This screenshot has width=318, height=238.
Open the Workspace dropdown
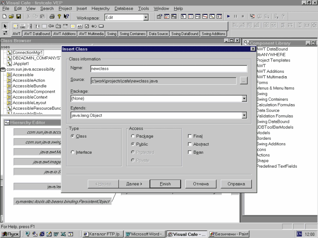click(x=145, y=17)
